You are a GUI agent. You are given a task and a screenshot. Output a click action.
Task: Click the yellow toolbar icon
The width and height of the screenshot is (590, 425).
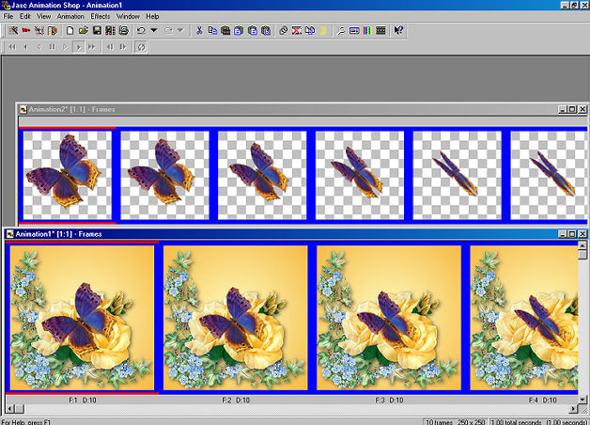pyautogui.click(x=323, y=30)
